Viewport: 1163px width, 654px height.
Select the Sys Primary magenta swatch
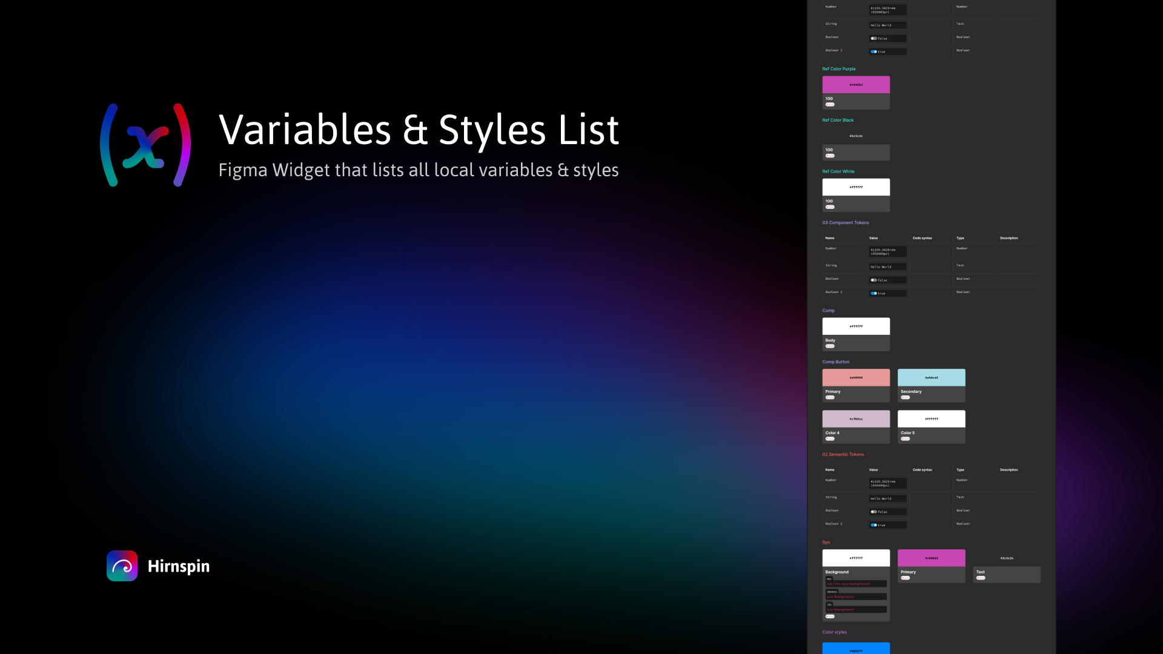tap(931, 558)
